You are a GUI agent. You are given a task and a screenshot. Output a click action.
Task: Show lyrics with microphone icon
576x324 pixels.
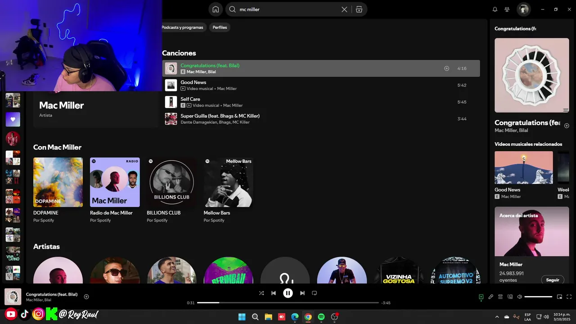(x=491, y=297)
